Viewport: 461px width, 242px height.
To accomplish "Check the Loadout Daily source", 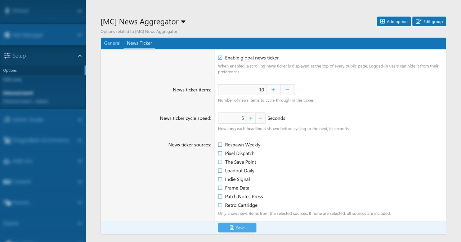I will [220, 171].
